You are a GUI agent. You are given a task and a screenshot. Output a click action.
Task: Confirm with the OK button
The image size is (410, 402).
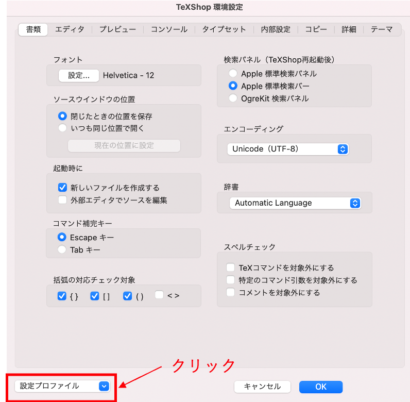coord(320,387)
